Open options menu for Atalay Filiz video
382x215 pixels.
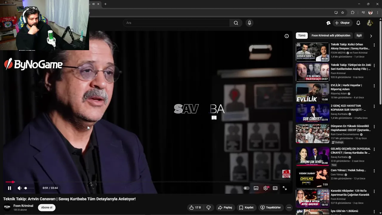click(x=374, y=65)
